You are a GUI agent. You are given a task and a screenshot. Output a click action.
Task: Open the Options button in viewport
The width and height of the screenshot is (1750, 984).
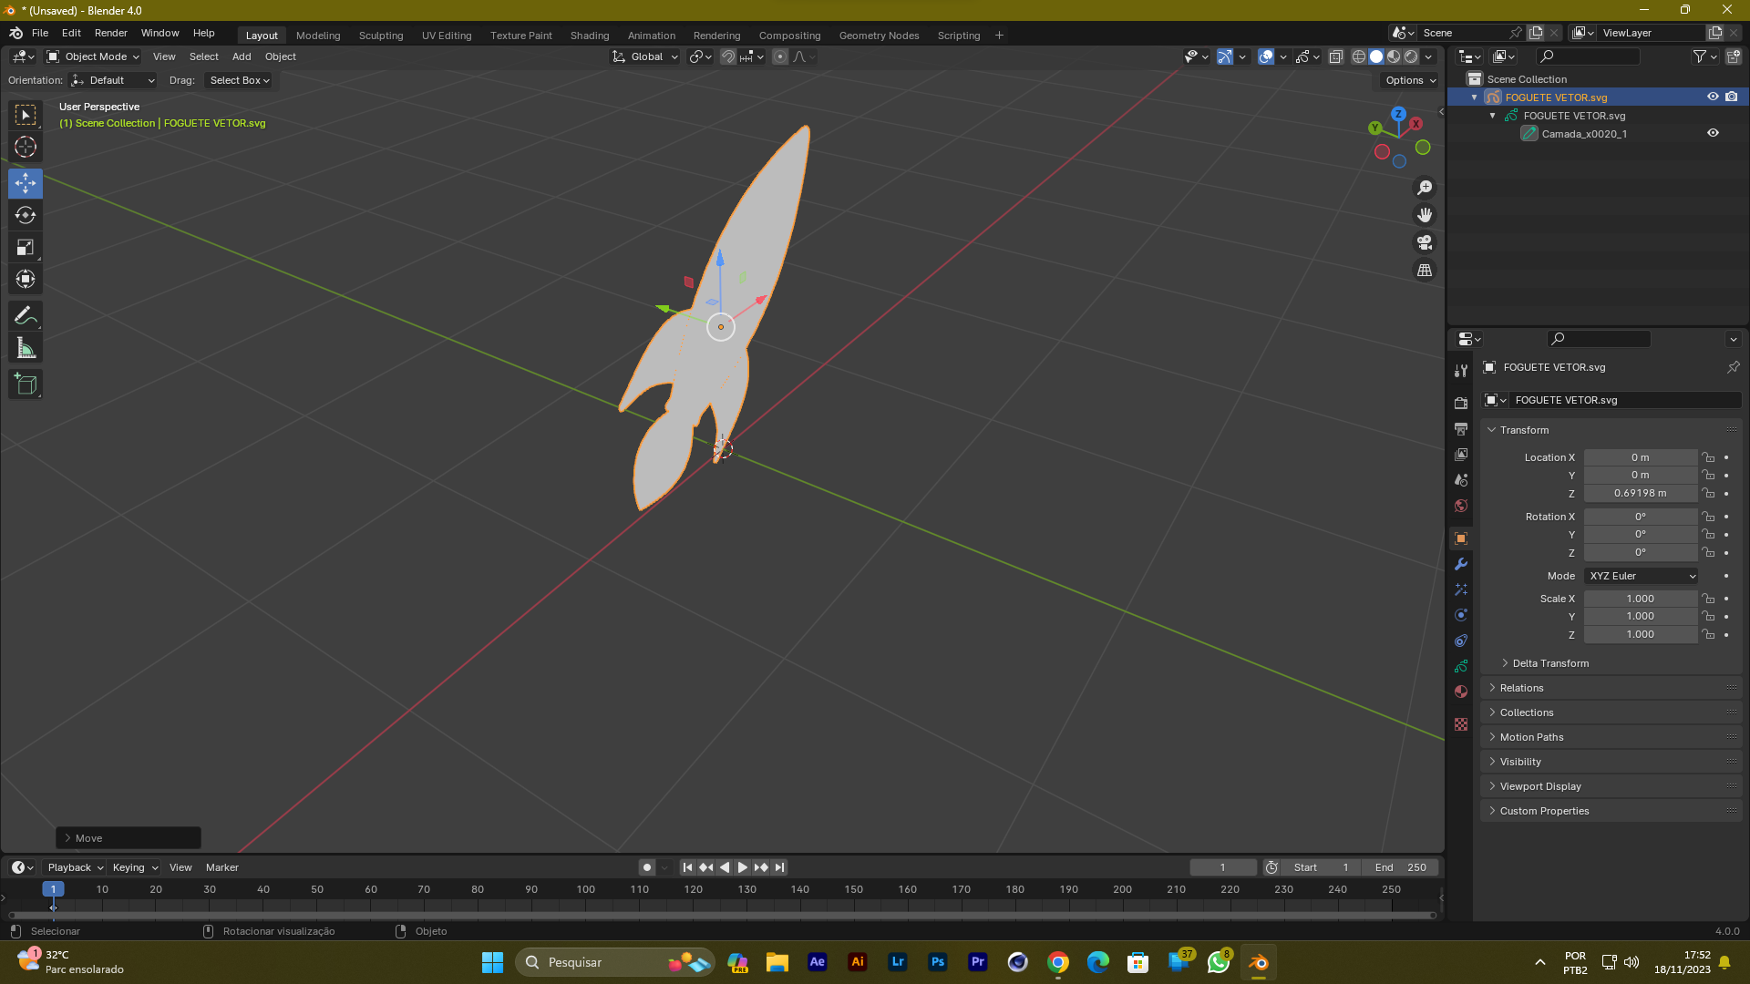pos(1410,80)
